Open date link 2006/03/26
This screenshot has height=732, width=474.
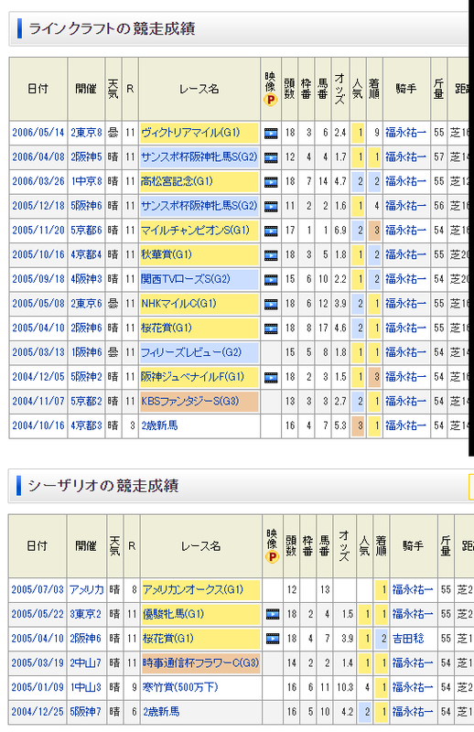click(x=38, y=181)
